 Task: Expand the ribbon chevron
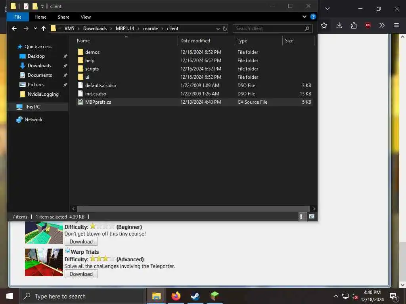(x=304, y=17)
